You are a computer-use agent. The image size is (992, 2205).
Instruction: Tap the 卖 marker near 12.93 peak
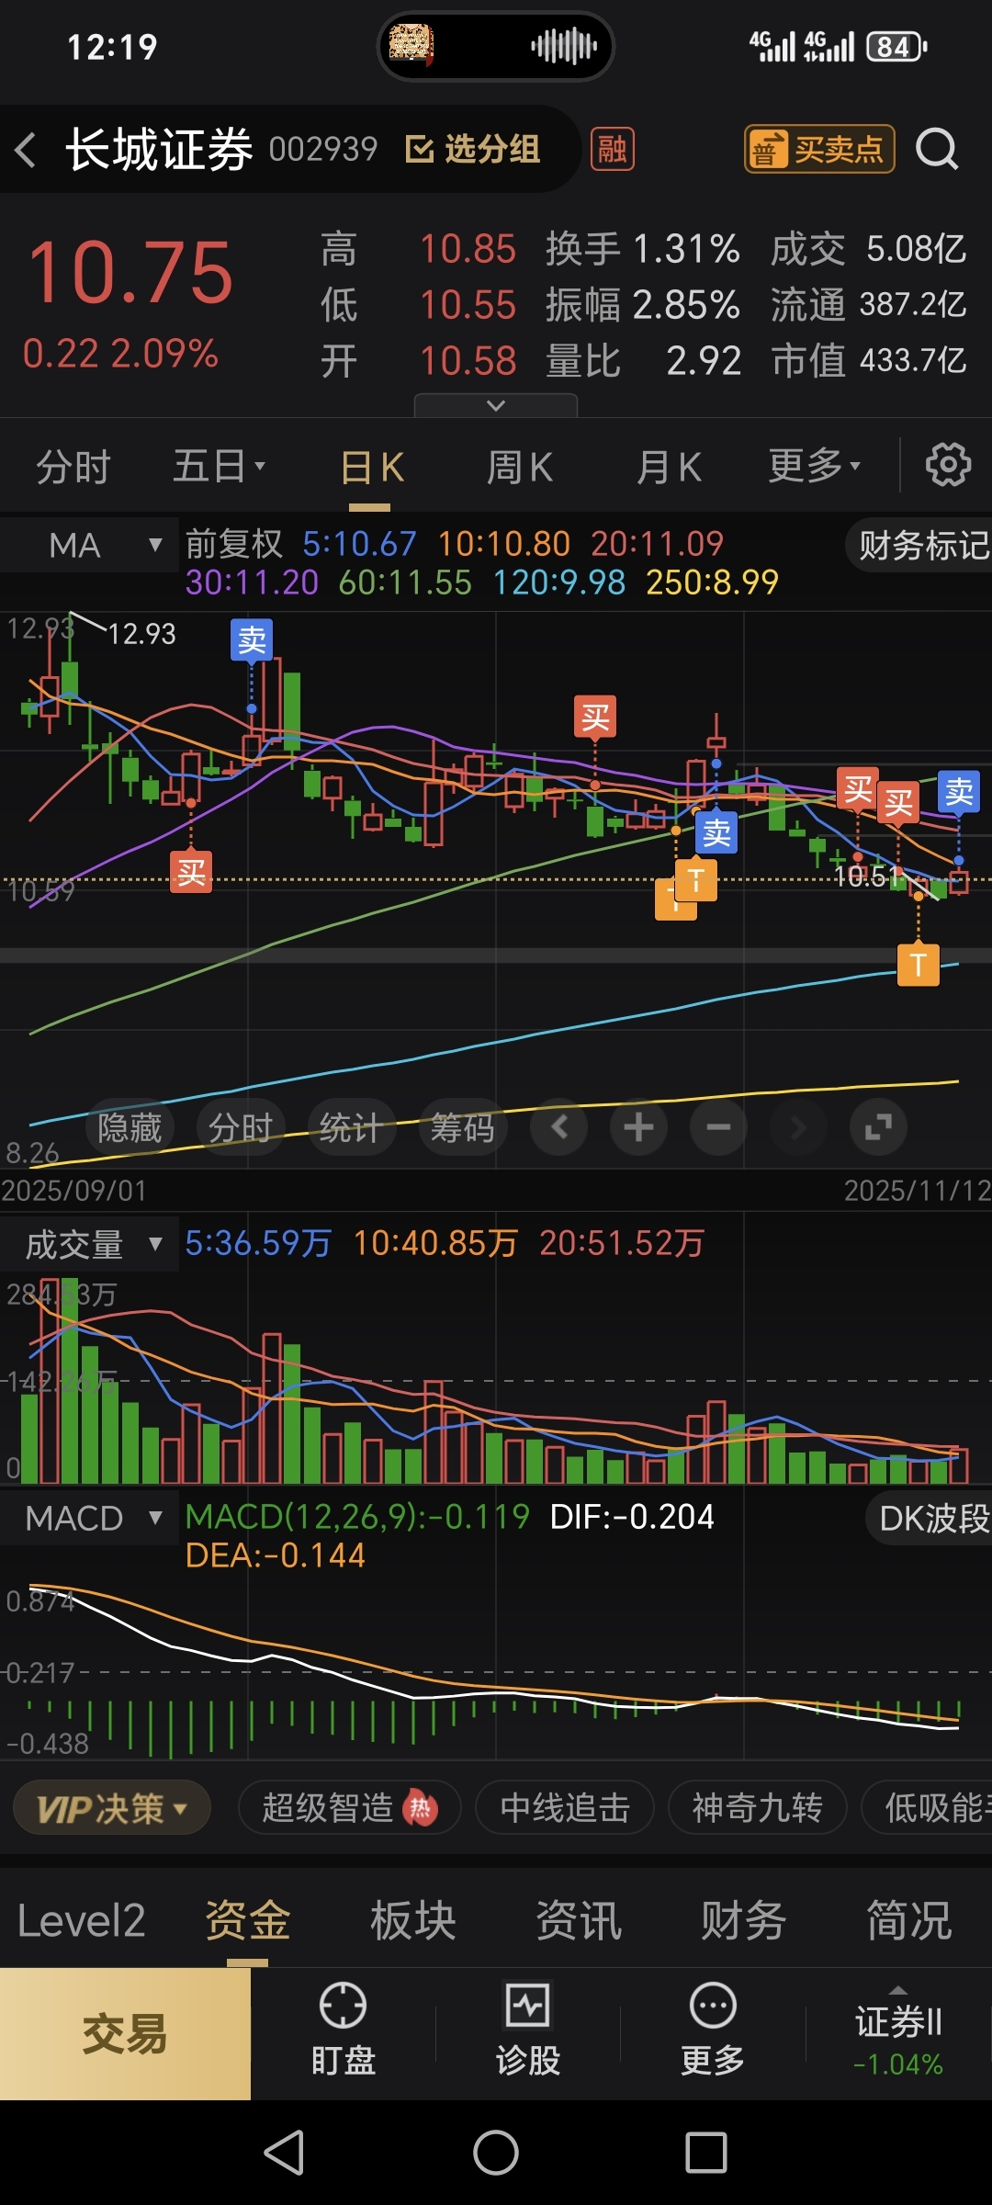[x=252, y=640]
